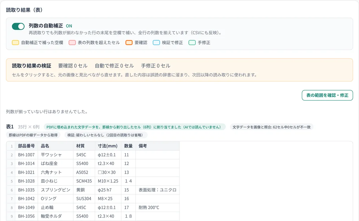Click quantity cell １４ in BH-1028 row
The height and width of the screenshot is (221, 359).
[128, 181]
